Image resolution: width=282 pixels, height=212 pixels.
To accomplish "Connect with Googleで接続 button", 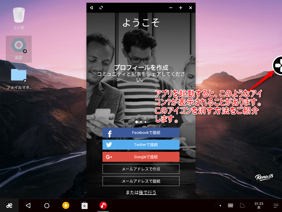I will click(x=141, y=157).
